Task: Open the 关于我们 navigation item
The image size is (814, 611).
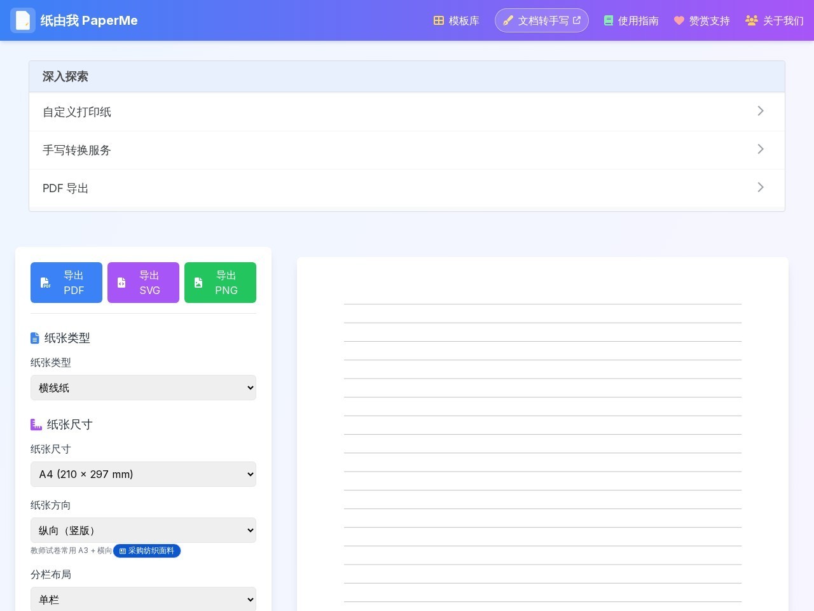Action: click(775, 20)
